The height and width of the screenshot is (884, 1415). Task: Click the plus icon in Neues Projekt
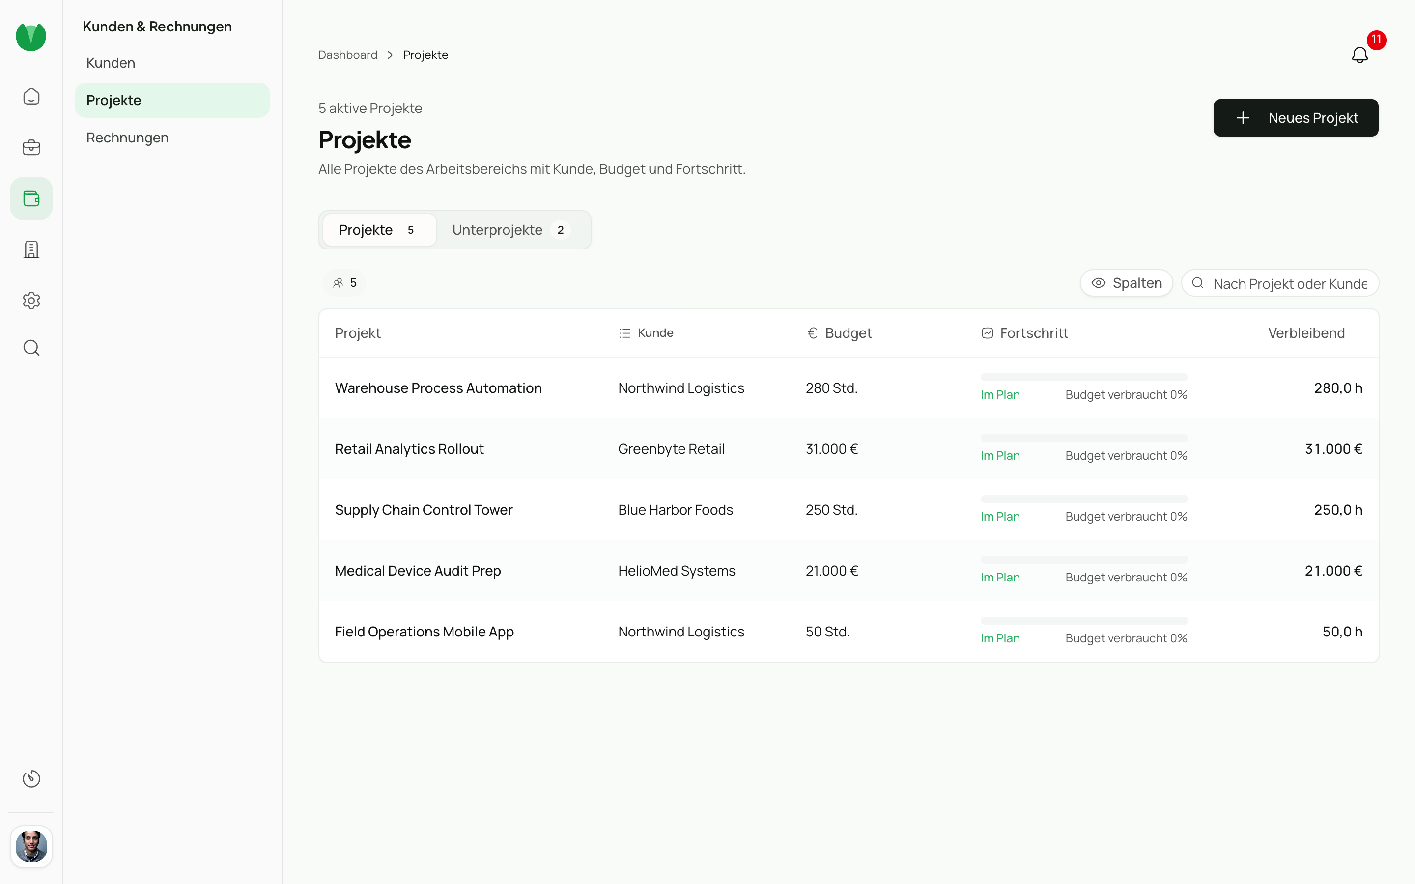pos(1243,118)
